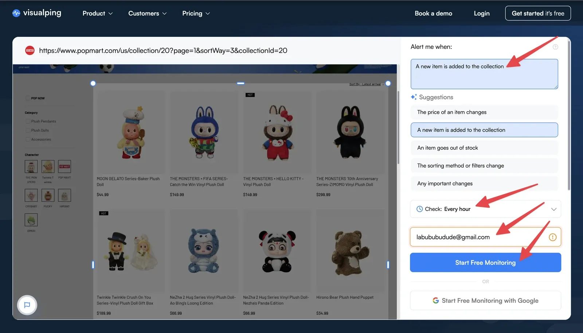The height and width of the screenshot is (333, 583).
Task: Start Free Monitoring with Google
Action: pyautogui.click(x=485, y=301)
